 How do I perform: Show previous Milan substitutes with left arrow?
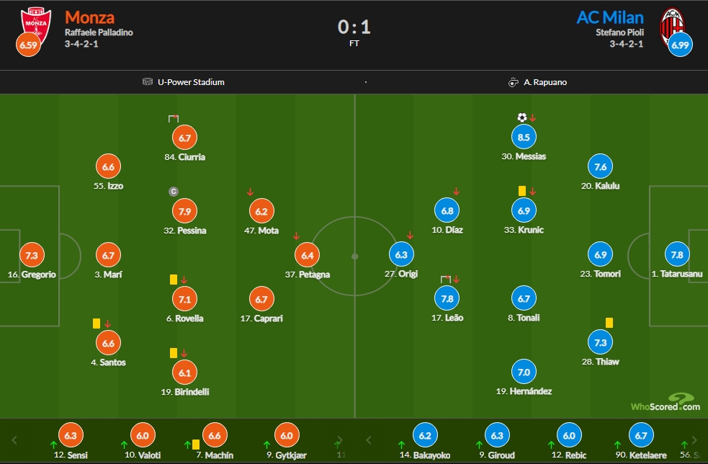click(x=369, y=440)
